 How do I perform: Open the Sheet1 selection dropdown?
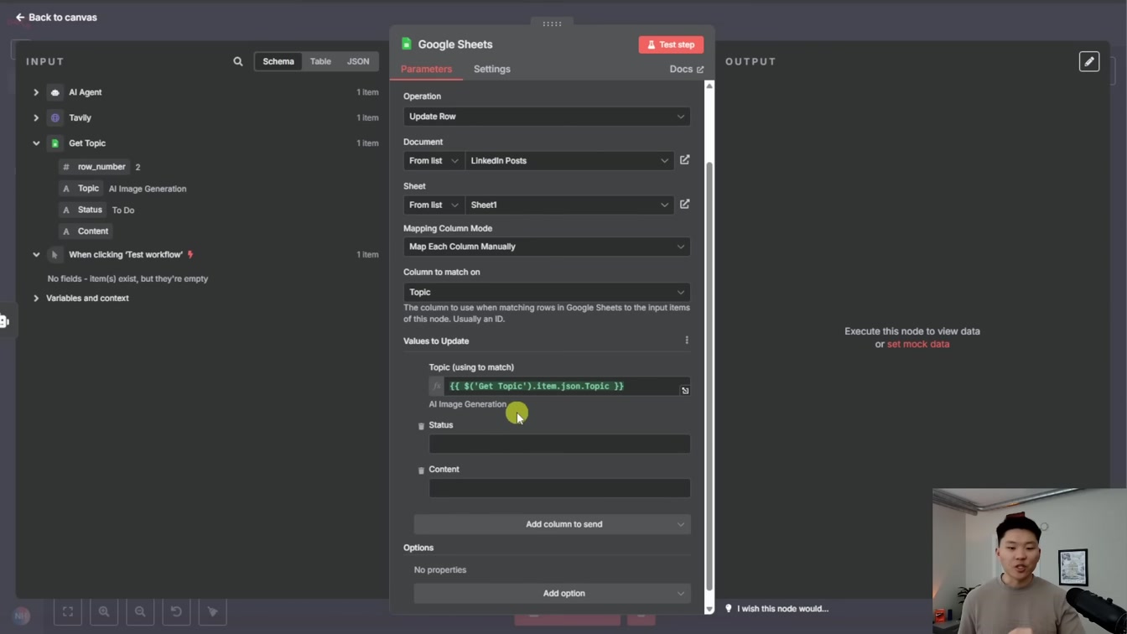pos(569,205)
